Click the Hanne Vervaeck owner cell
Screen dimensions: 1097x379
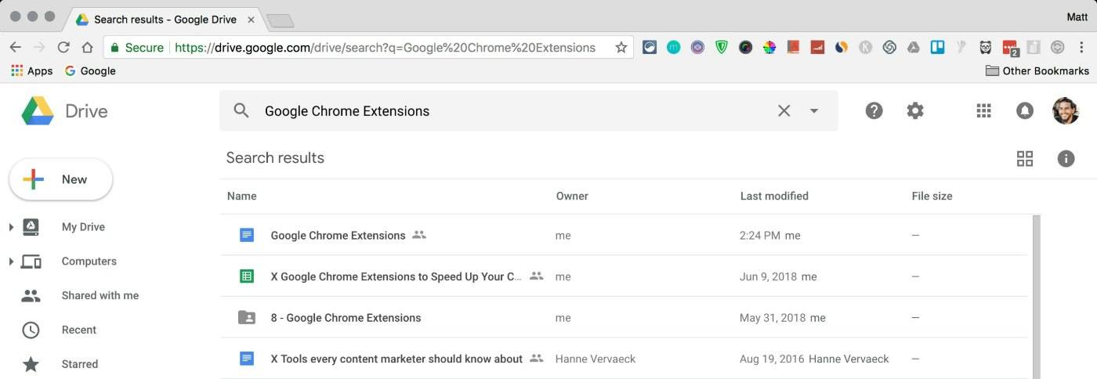pos(596,359)
